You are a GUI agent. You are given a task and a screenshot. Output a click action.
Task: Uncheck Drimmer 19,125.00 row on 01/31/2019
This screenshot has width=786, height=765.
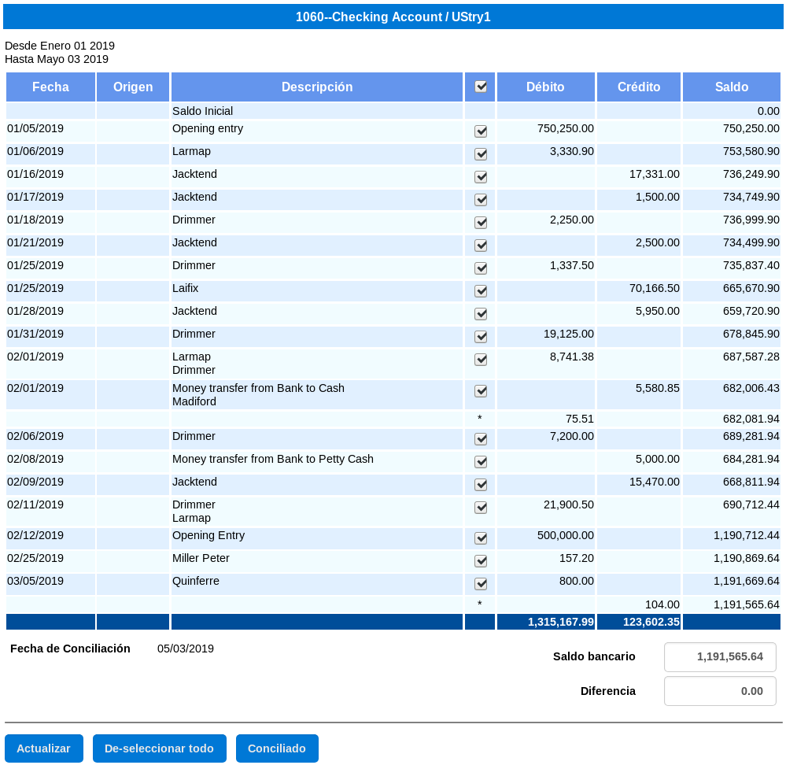pyautogui.click(x=481, y=337)
